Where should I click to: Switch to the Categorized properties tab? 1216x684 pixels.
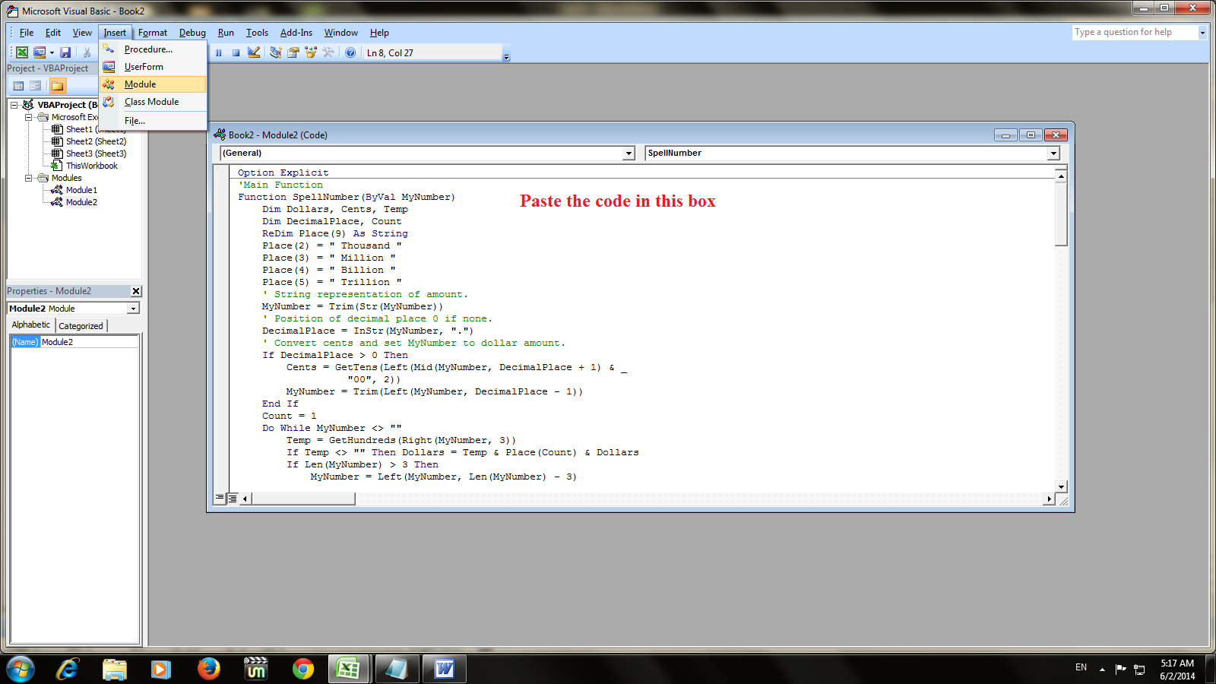click(x=81, y=326)
